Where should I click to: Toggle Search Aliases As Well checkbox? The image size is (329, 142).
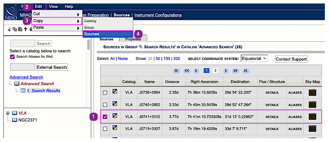click(x=13, y=57)
